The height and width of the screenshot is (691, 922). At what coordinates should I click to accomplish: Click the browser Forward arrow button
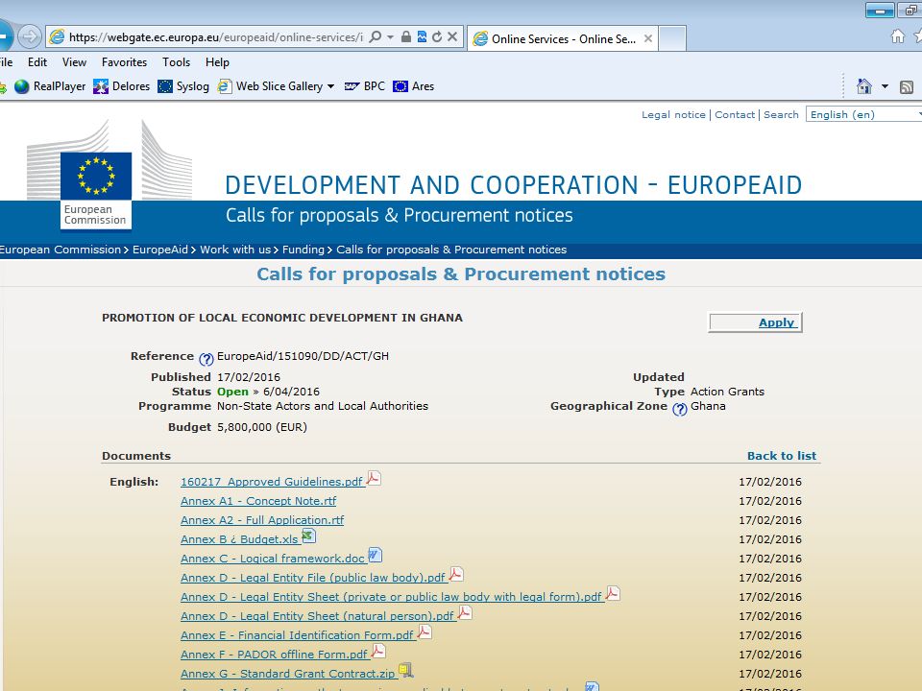29,37
